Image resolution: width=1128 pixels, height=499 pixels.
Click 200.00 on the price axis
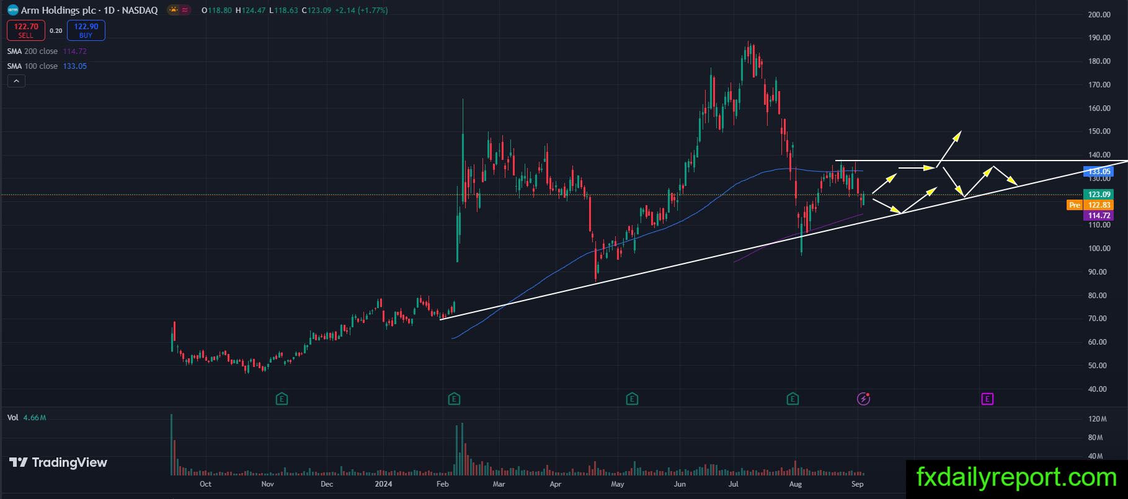coord(1099,15)
